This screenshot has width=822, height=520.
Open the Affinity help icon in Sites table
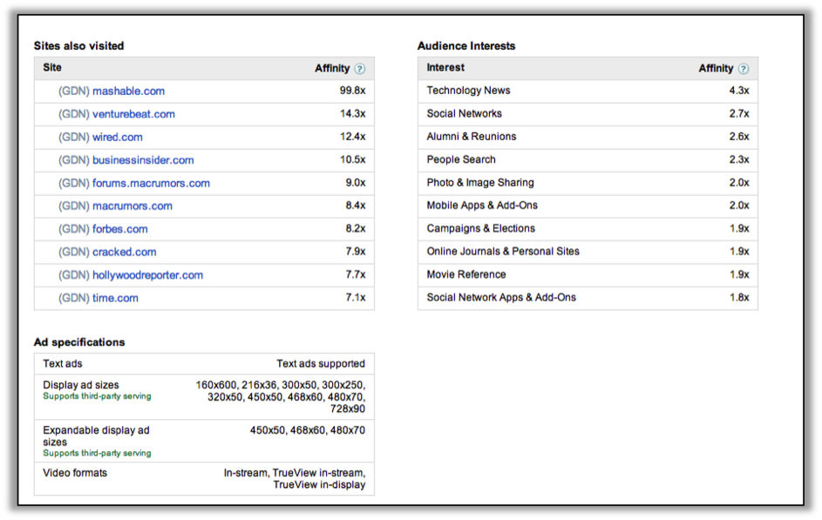pyautogui.click(x=360, y=69)
